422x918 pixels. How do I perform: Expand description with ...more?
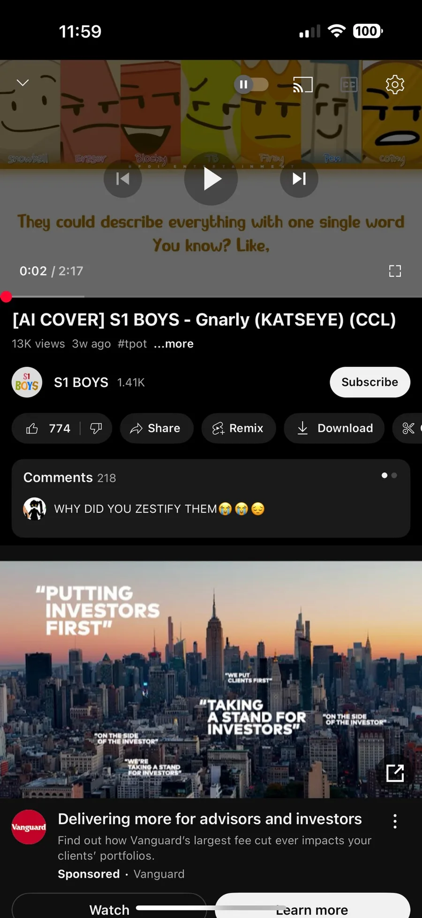(173, 344)
